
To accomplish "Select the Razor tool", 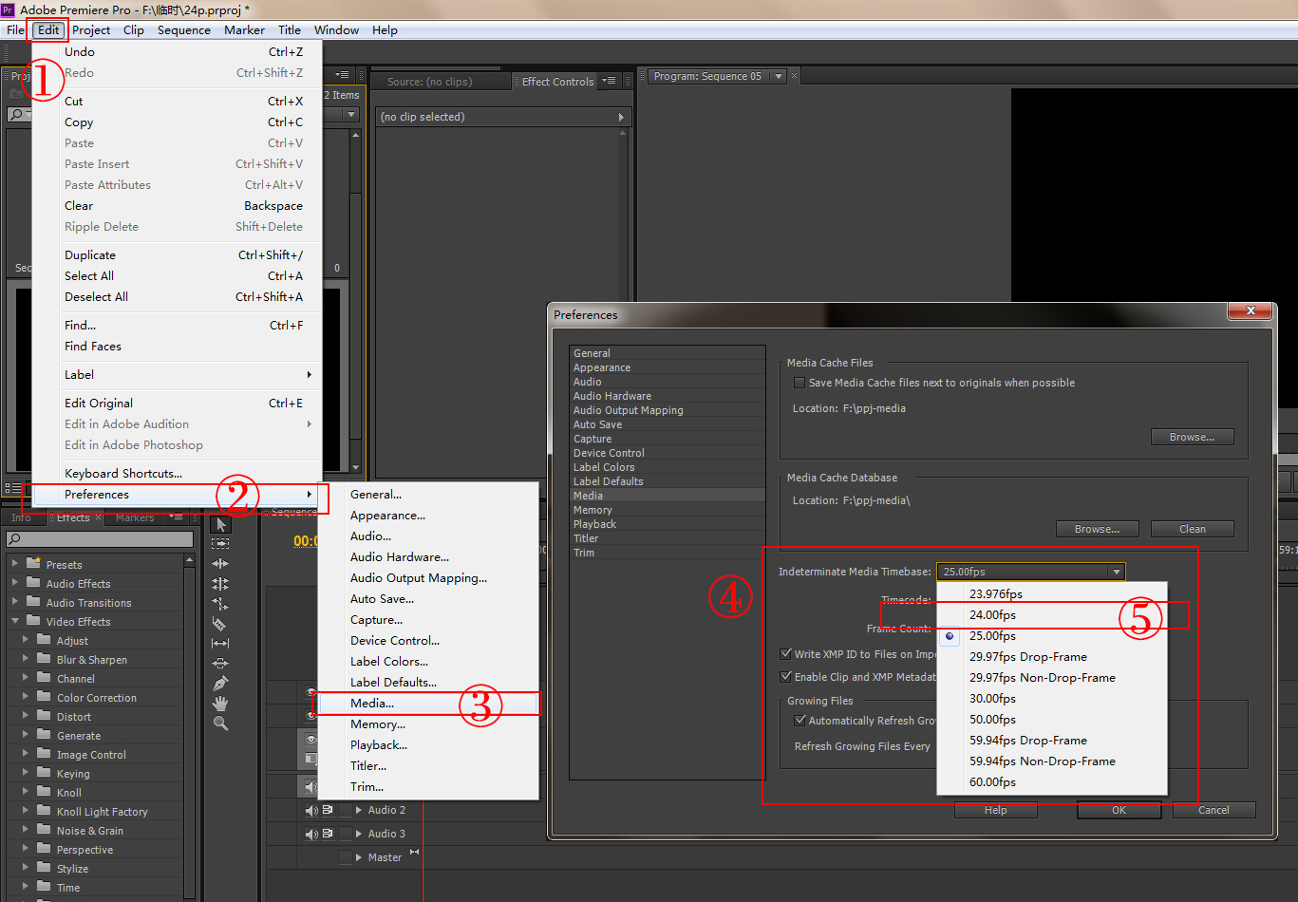I will tap(220, 624).
